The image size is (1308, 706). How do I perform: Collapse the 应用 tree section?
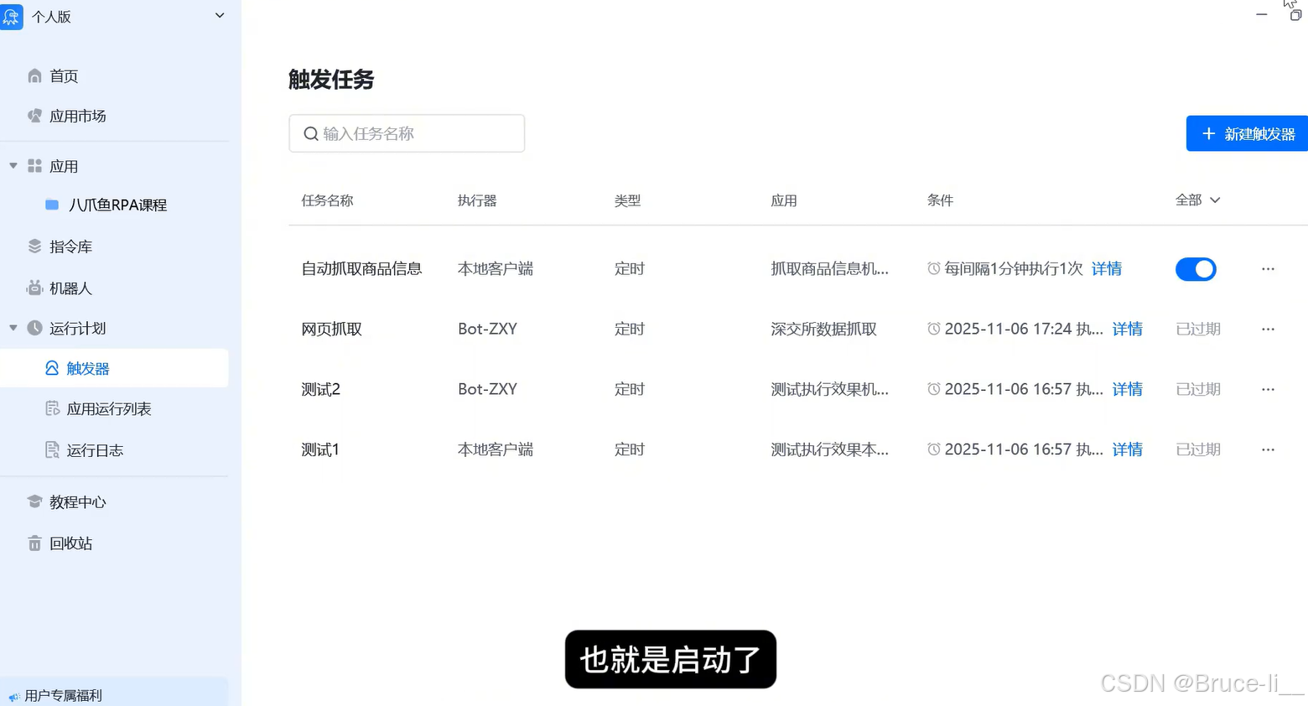13,166
